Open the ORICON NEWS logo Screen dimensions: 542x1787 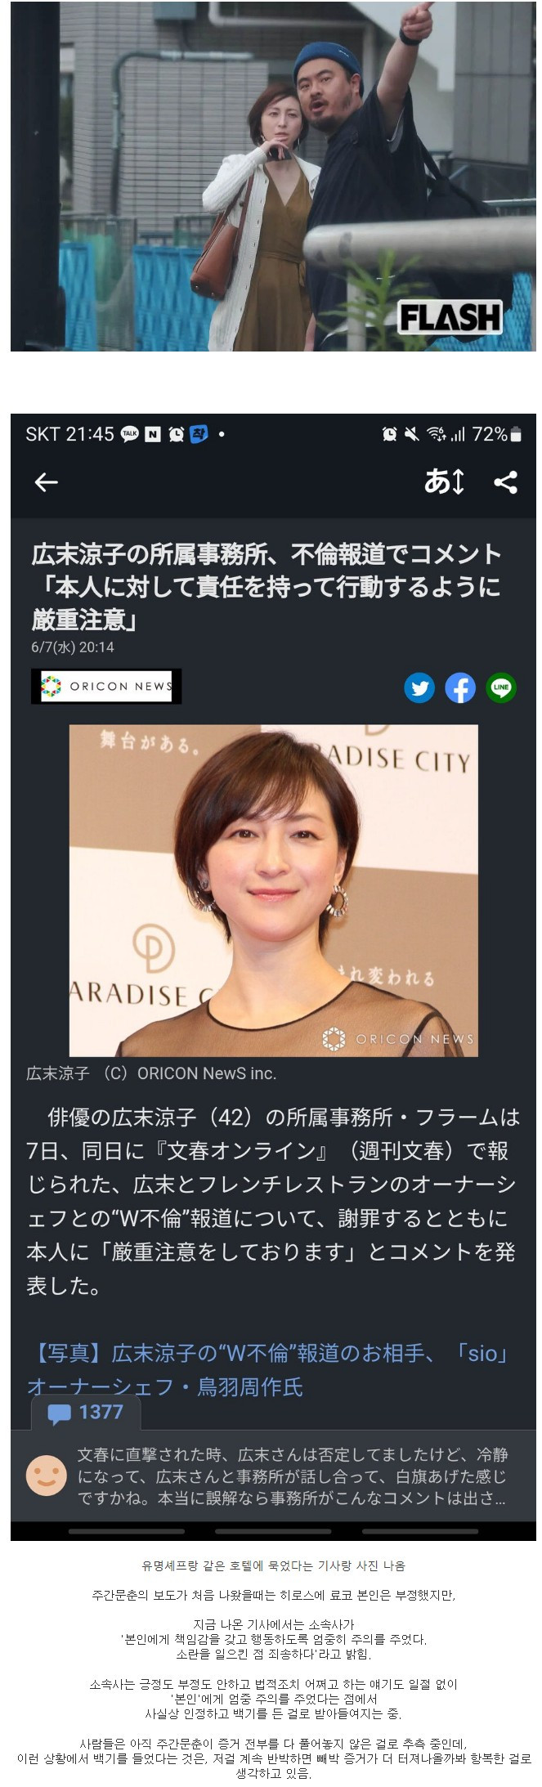click(106, 686)
